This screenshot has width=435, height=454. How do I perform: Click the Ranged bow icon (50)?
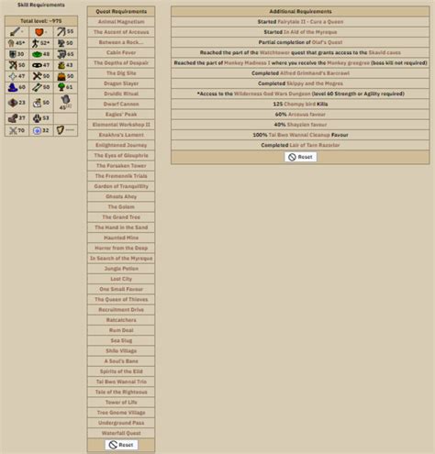click(13, 65)
